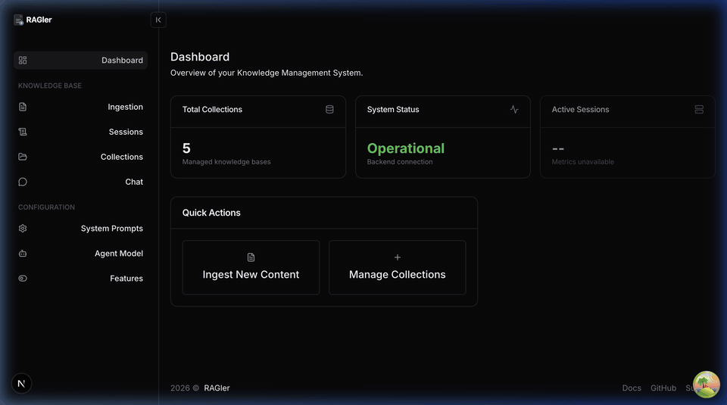The image size is (727, 405).
Task: Click the RAGler footer link
Action: [217, 388]
